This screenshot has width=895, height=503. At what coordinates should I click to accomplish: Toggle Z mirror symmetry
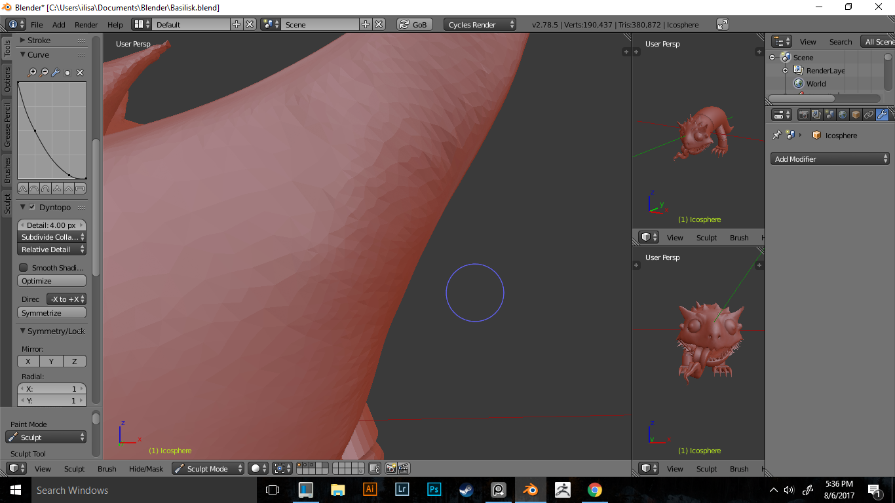coord(74,361)
